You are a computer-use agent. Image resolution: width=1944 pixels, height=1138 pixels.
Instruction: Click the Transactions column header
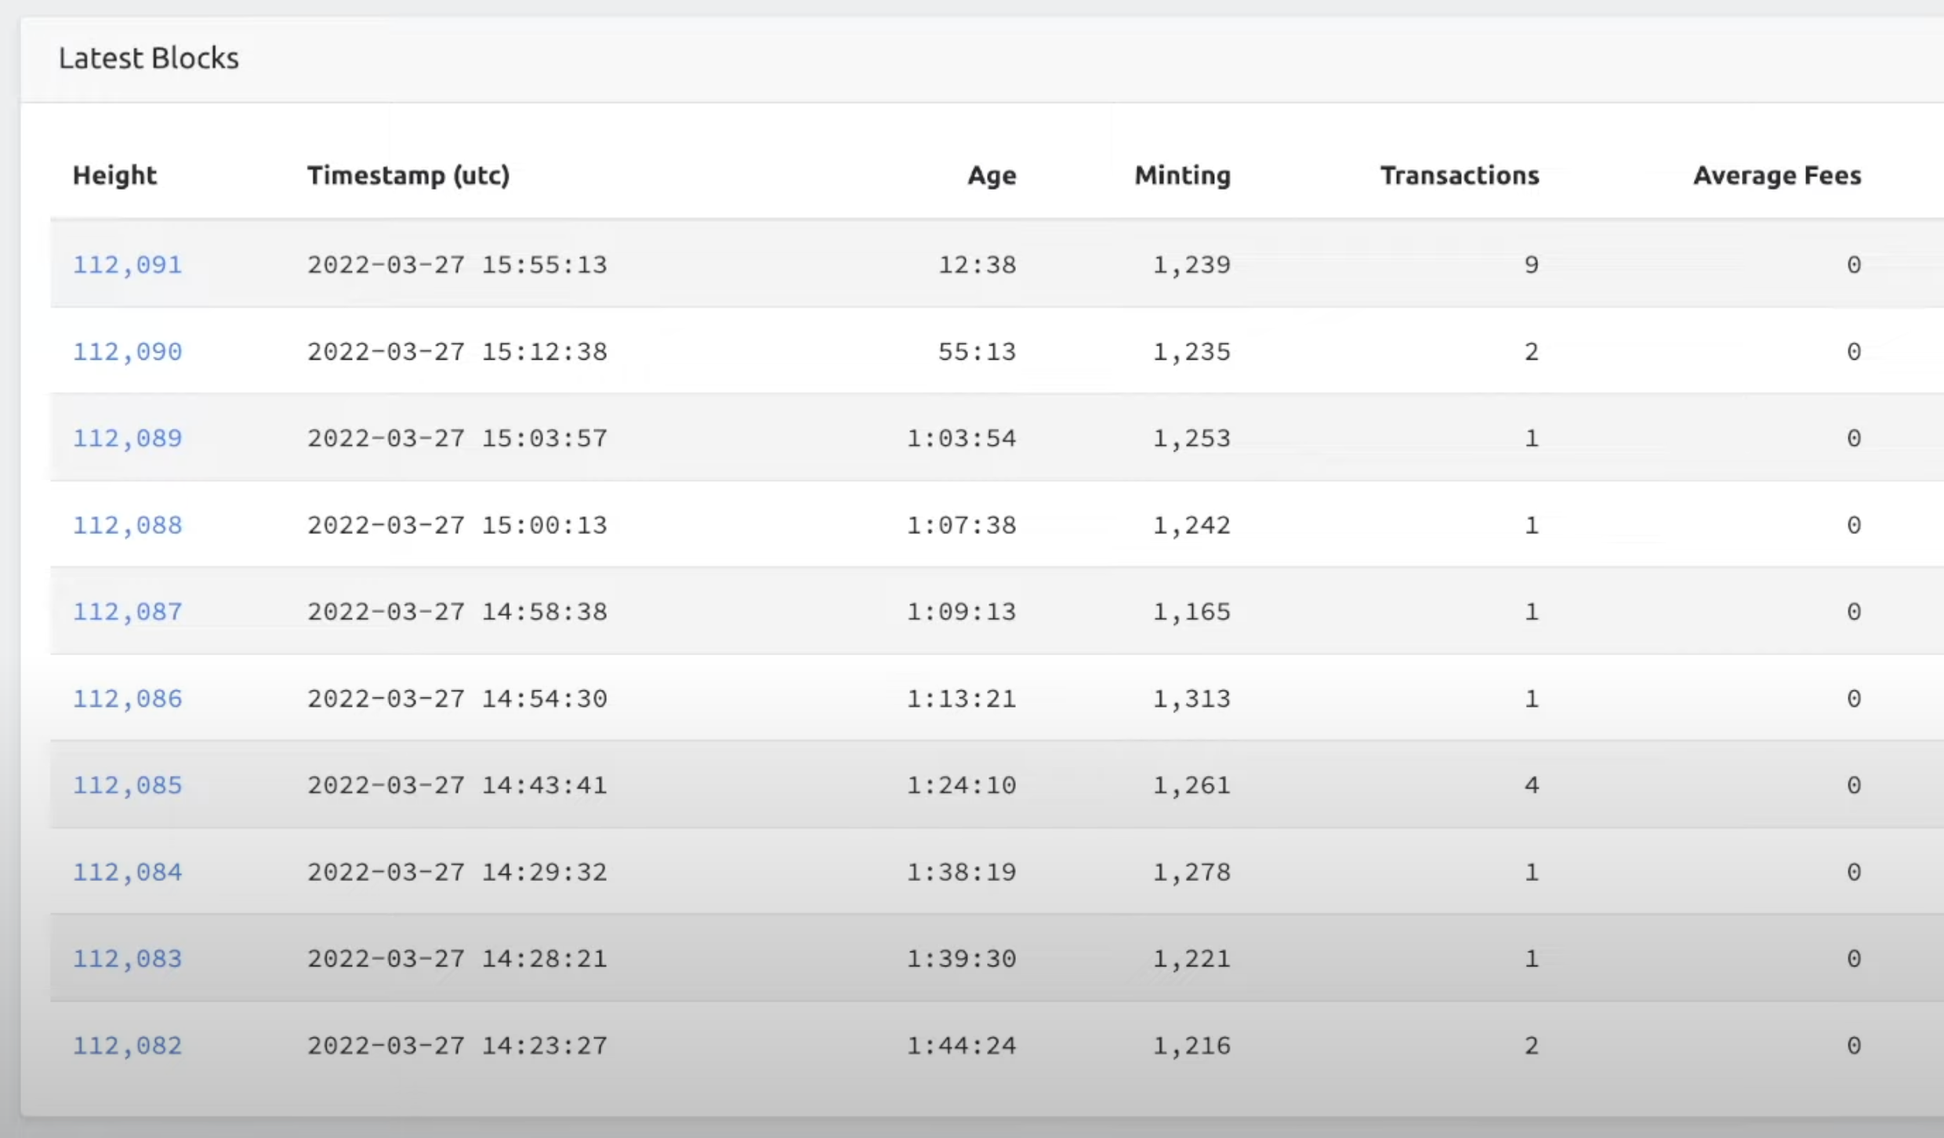point(1460,176)
